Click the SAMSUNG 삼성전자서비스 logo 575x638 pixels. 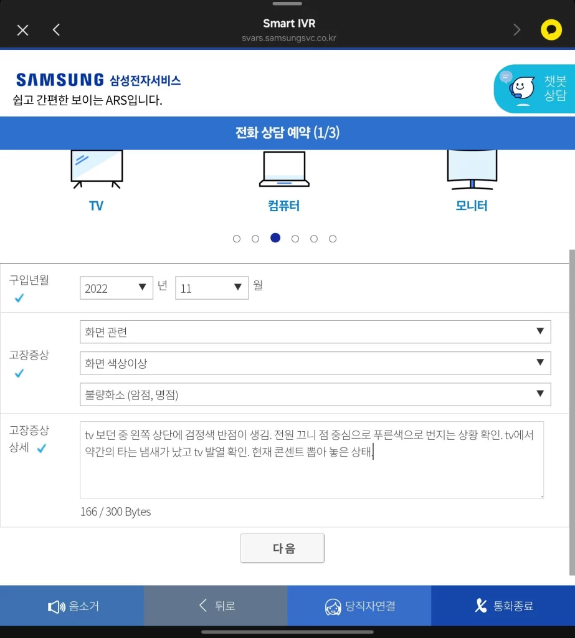tap(98, 79)
